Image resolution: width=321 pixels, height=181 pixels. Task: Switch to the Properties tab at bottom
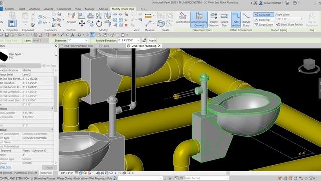(46, 173)
